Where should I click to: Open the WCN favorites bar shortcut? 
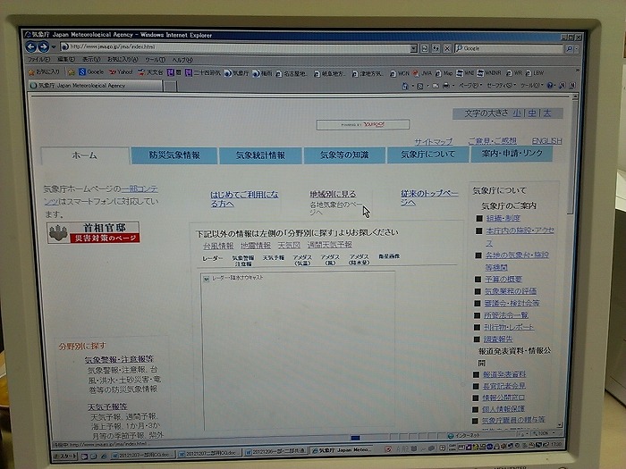point(400,74)
